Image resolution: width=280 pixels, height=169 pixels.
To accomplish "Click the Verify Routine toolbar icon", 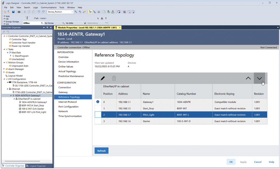I will point(104,12).
